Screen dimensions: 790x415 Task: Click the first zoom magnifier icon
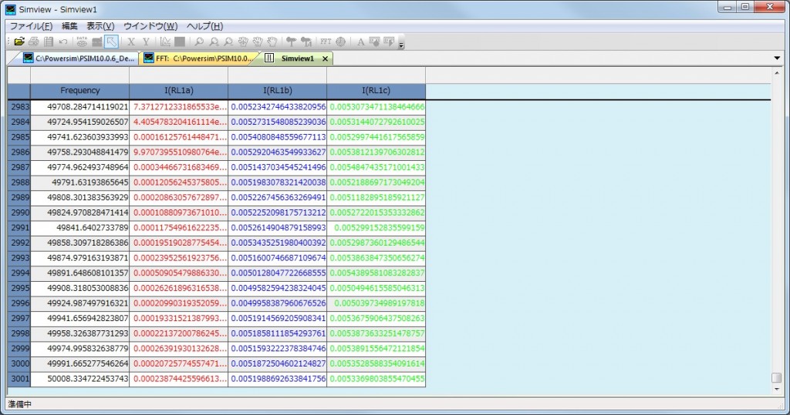[x=199, y=42]
